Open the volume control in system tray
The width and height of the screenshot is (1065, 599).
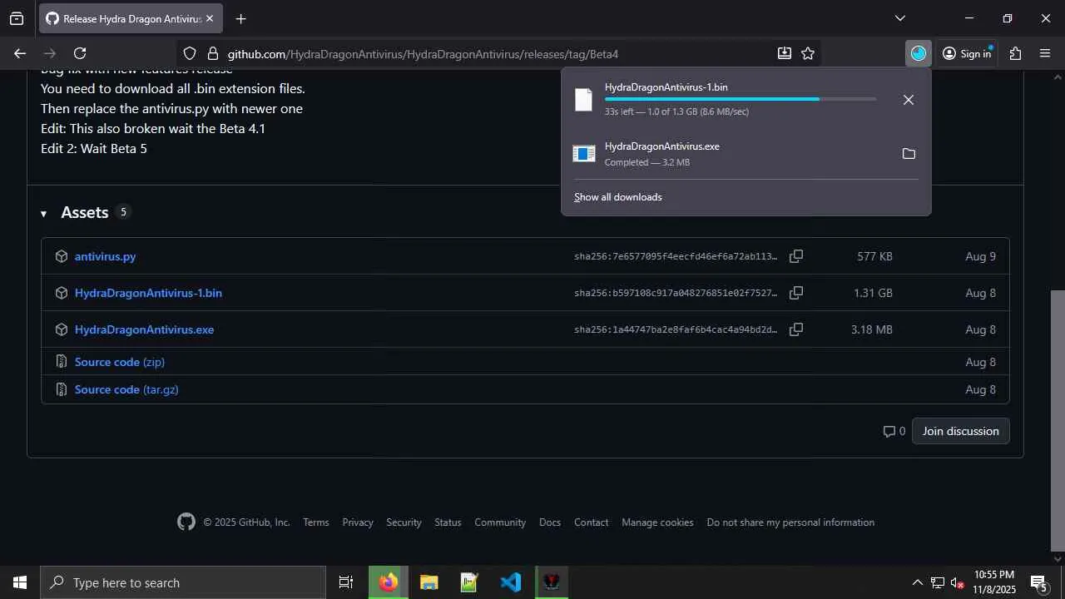pos(957,582)
